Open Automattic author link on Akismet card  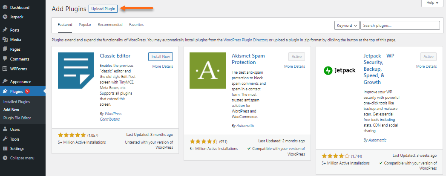pos(245,125)
